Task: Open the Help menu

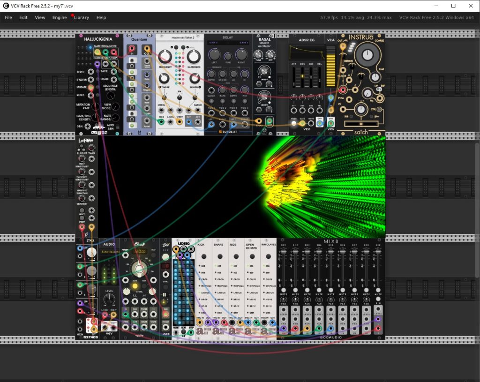Action: coord(101,17)
